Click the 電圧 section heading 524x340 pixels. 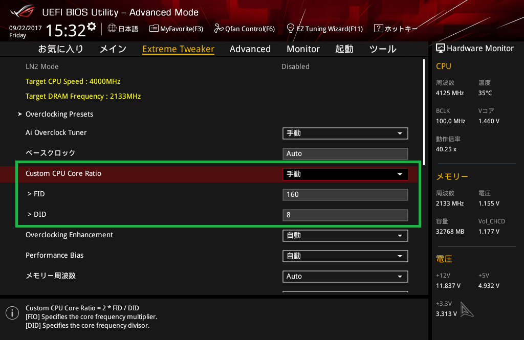pos(444,259)
